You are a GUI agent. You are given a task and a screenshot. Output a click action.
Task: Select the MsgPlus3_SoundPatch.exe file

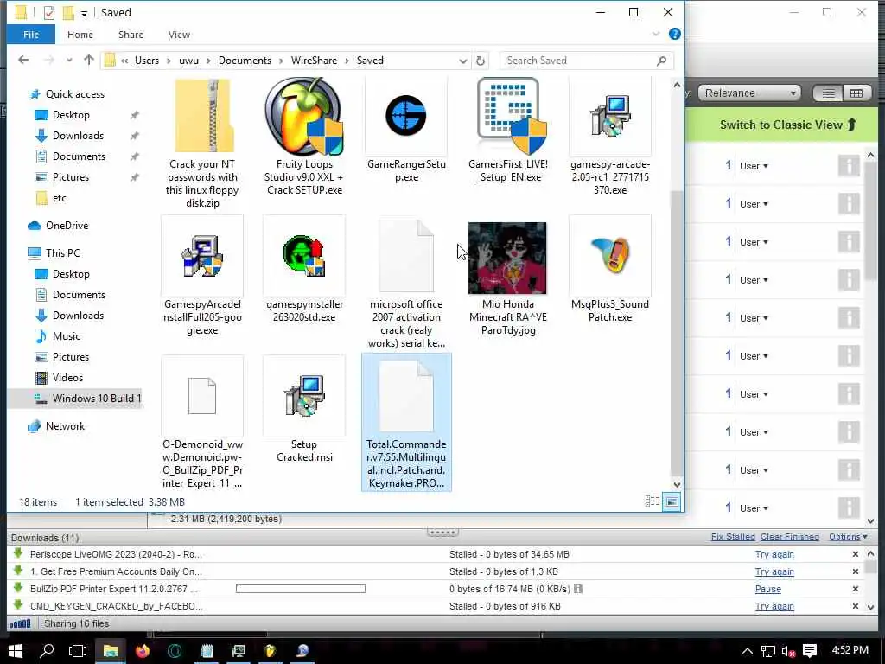pyautogui.click(x=609, y=270)
